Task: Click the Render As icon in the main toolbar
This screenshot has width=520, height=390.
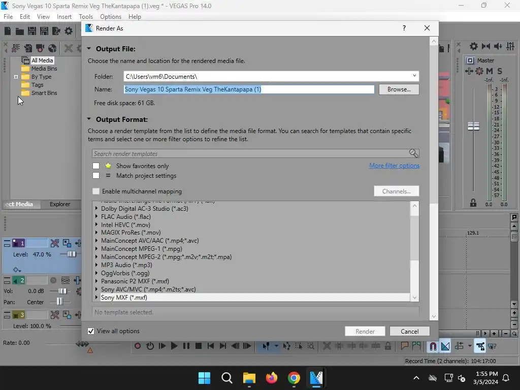Action: 56,31
